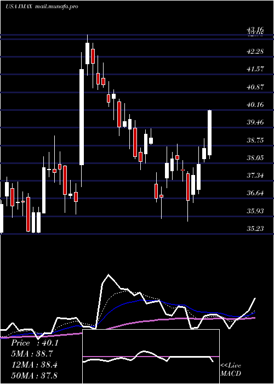Select the 43.16 price axis label
Image resolution: width=274 pixels, height=384 pixels.
pyautogui.click(x=255, y=30)
